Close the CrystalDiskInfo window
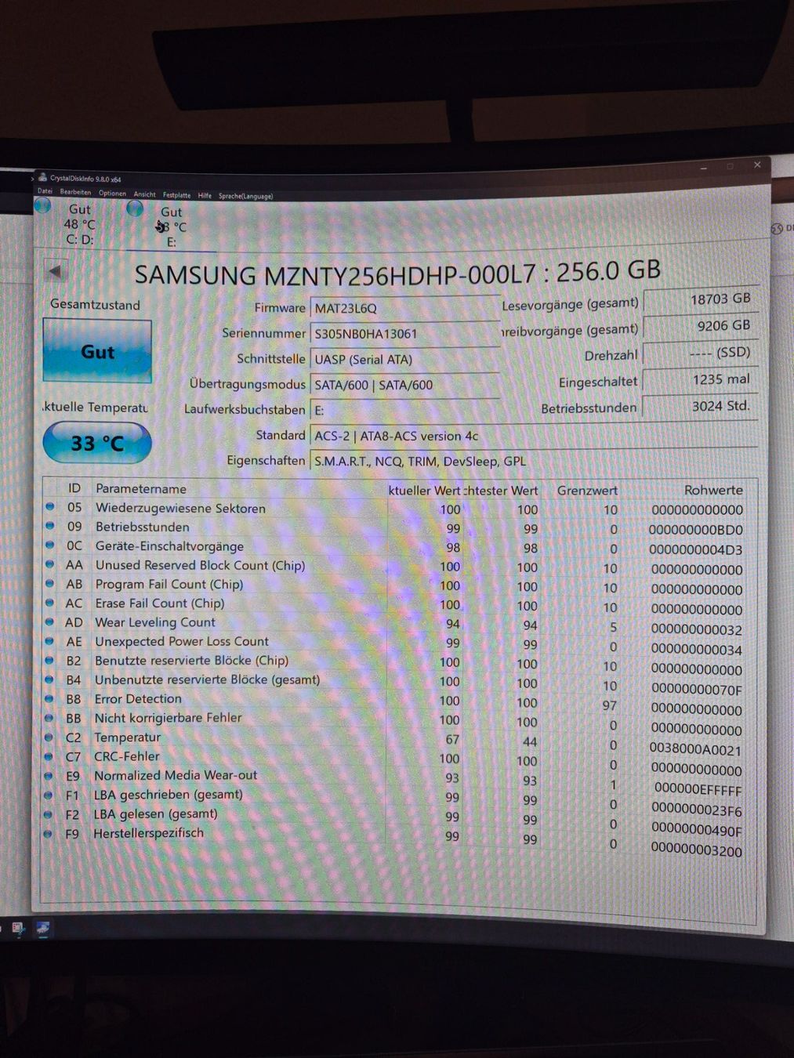Screen dimensions: 794x1058 (x=757, y=165)
